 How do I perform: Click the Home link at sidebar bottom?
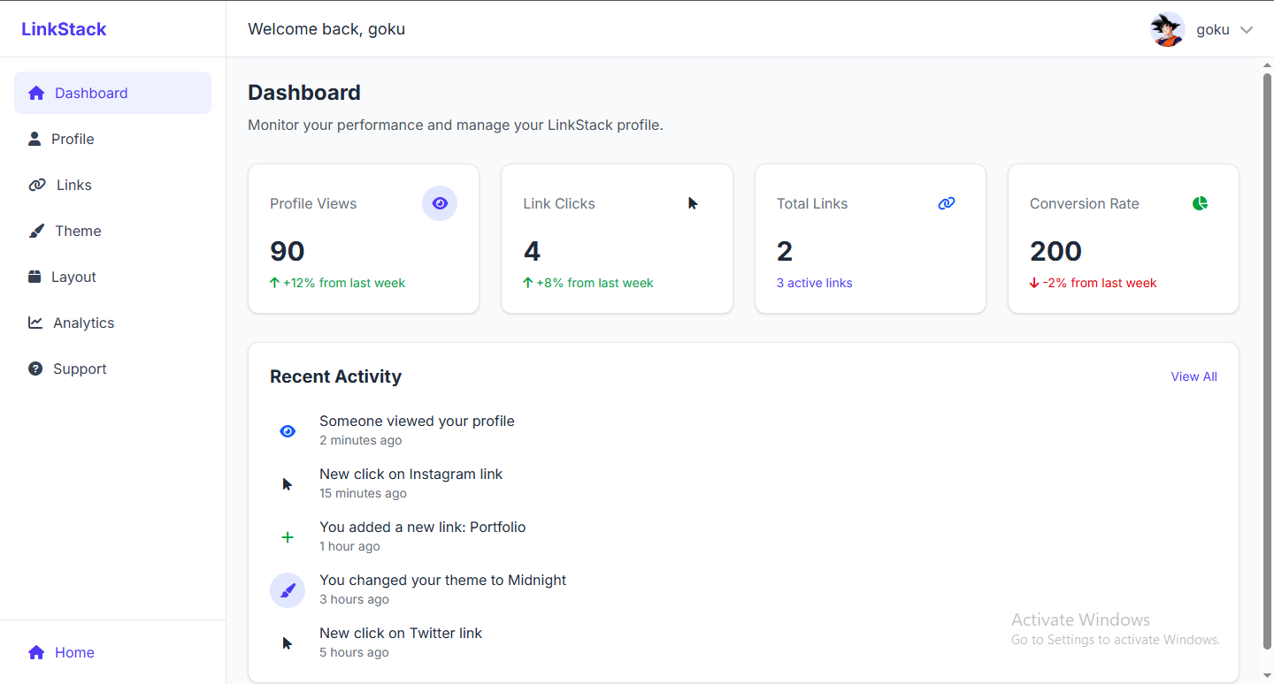[74, 652]
